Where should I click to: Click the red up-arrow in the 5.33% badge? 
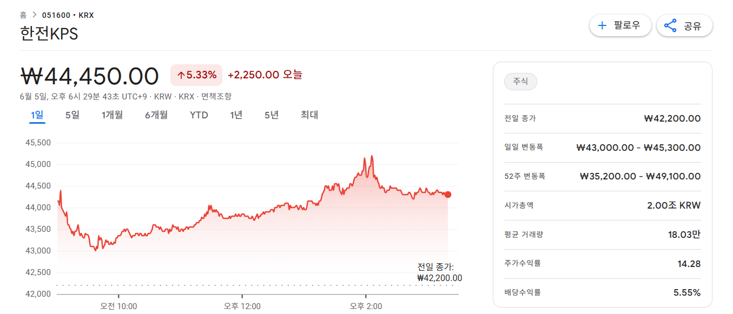tap(180, 74)
